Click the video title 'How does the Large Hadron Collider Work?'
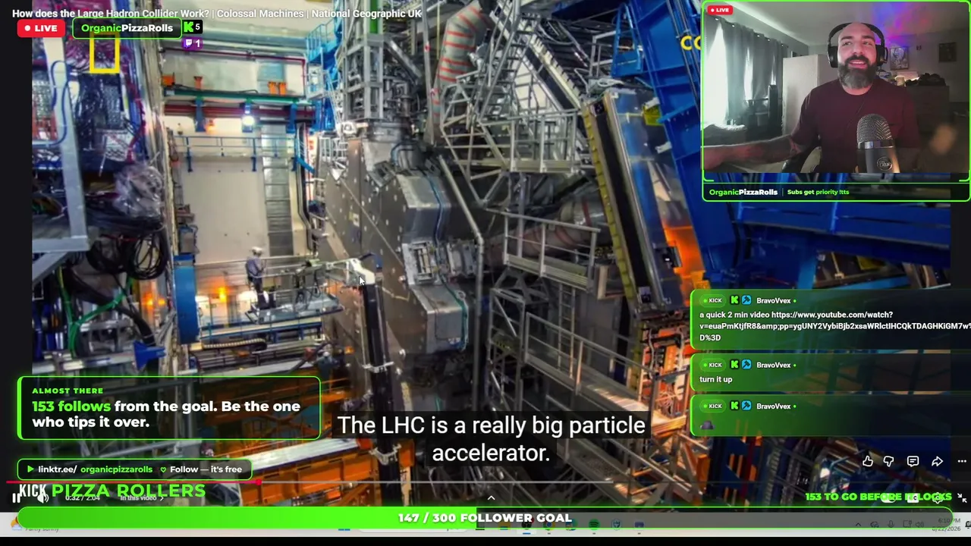The width and height of the screenshot is (971, 546). tap(110, 14)
